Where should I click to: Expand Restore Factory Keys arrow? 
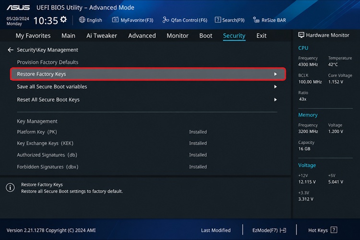pos(276,74)
